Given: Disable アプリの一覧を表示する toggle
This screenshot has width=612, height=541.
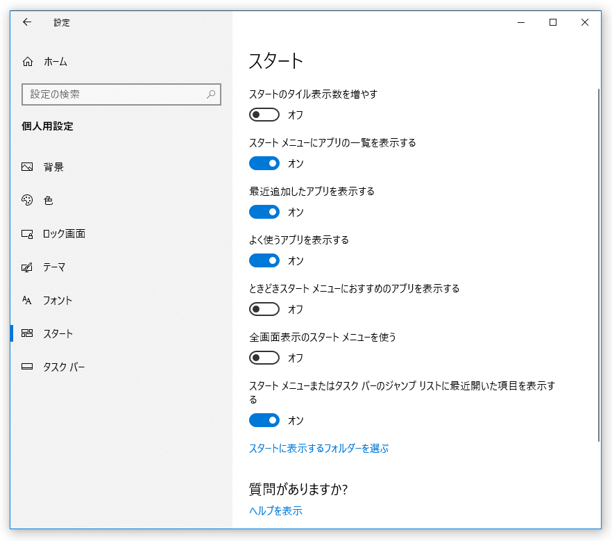Looking at the screenshot, I should click(264, 163).
